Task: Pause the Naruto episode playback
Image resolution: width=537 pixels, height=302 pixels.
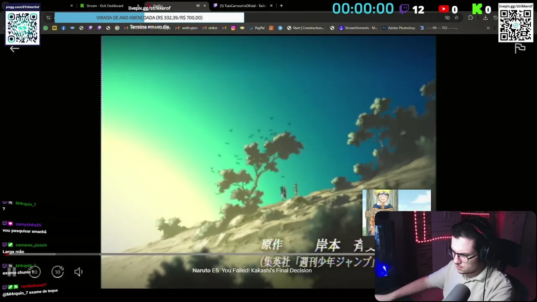Action: pos(11,272)
